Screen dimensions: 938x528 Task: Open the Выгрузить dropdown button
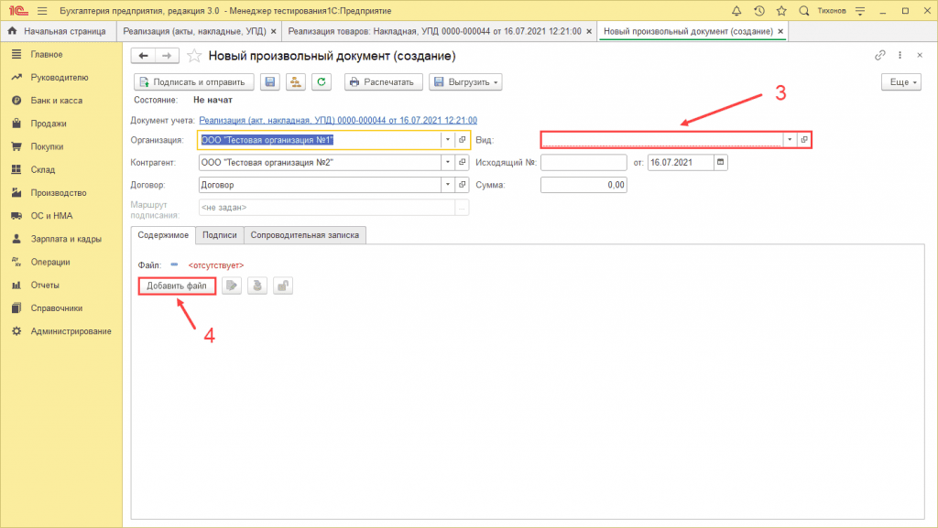(465, 82)
